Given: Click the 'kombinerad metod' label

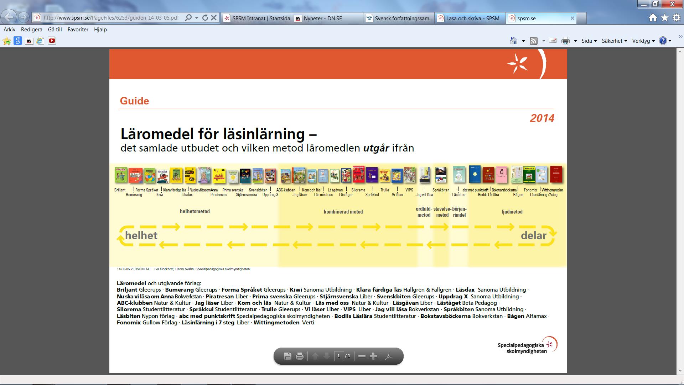Looking at the screenshot, I should tap(343, 212).
